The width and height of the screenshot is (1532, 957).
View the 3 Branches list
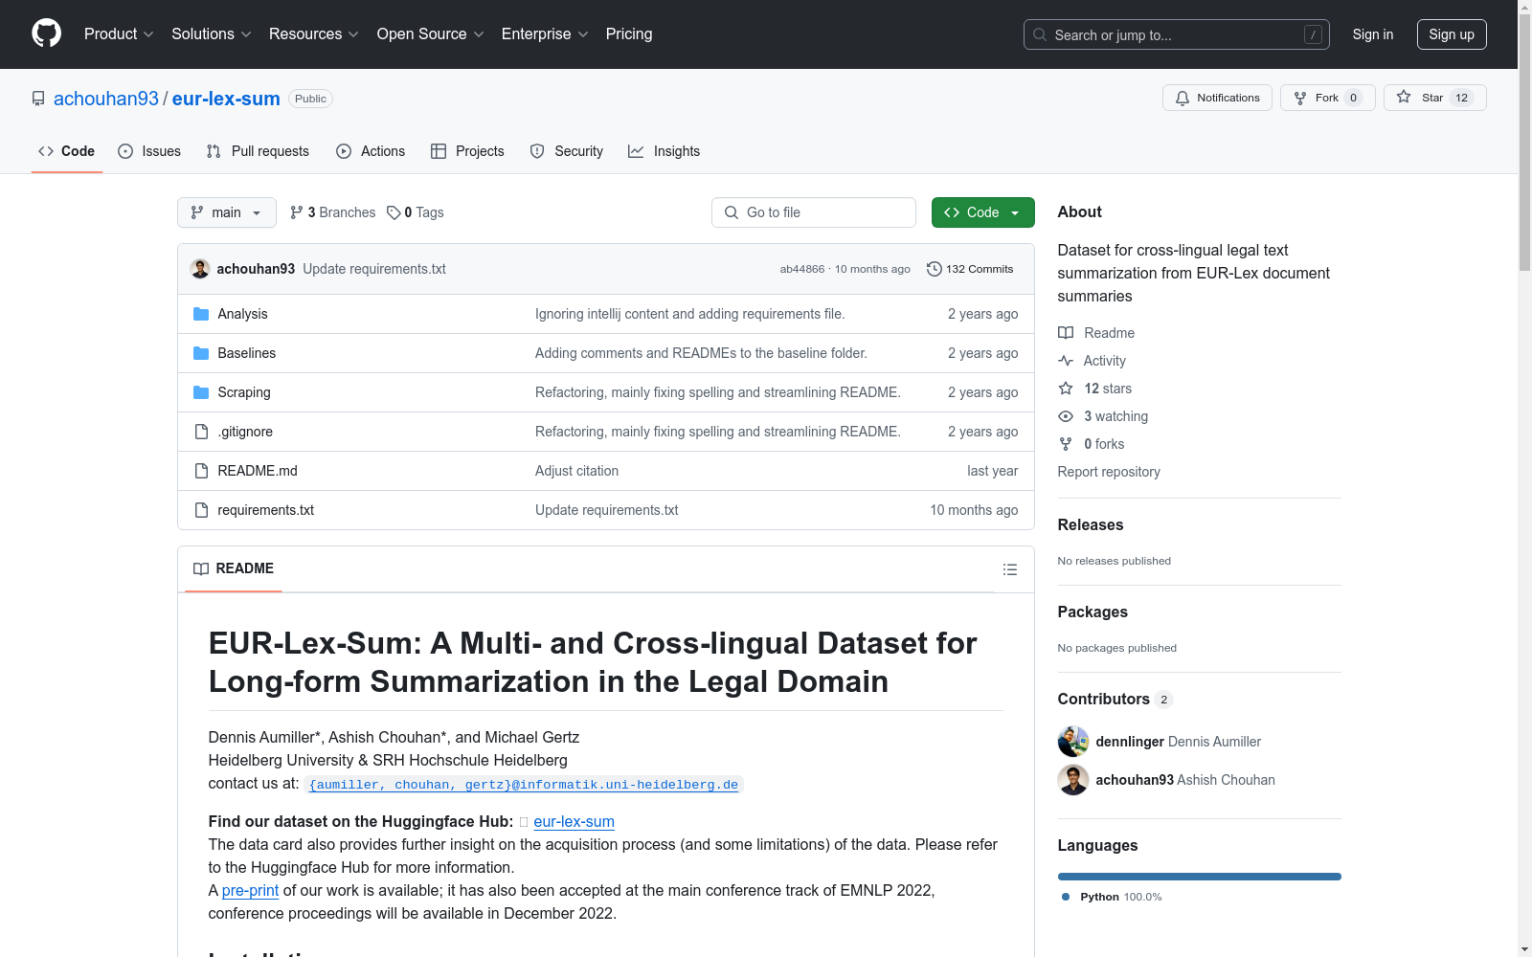click(333, 212)
